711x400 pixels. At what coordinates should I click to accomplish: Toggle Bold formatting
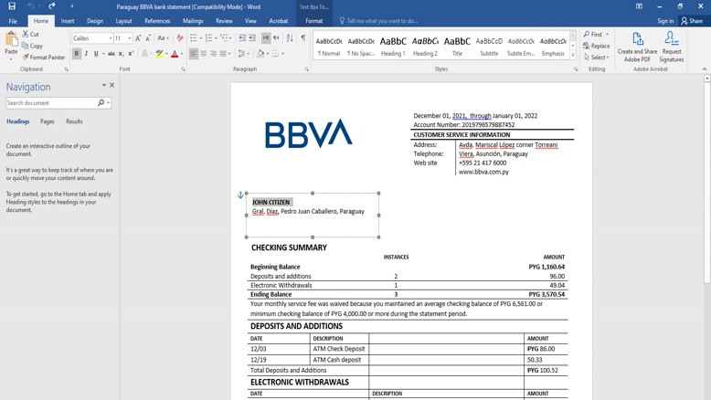click(77, 54)
